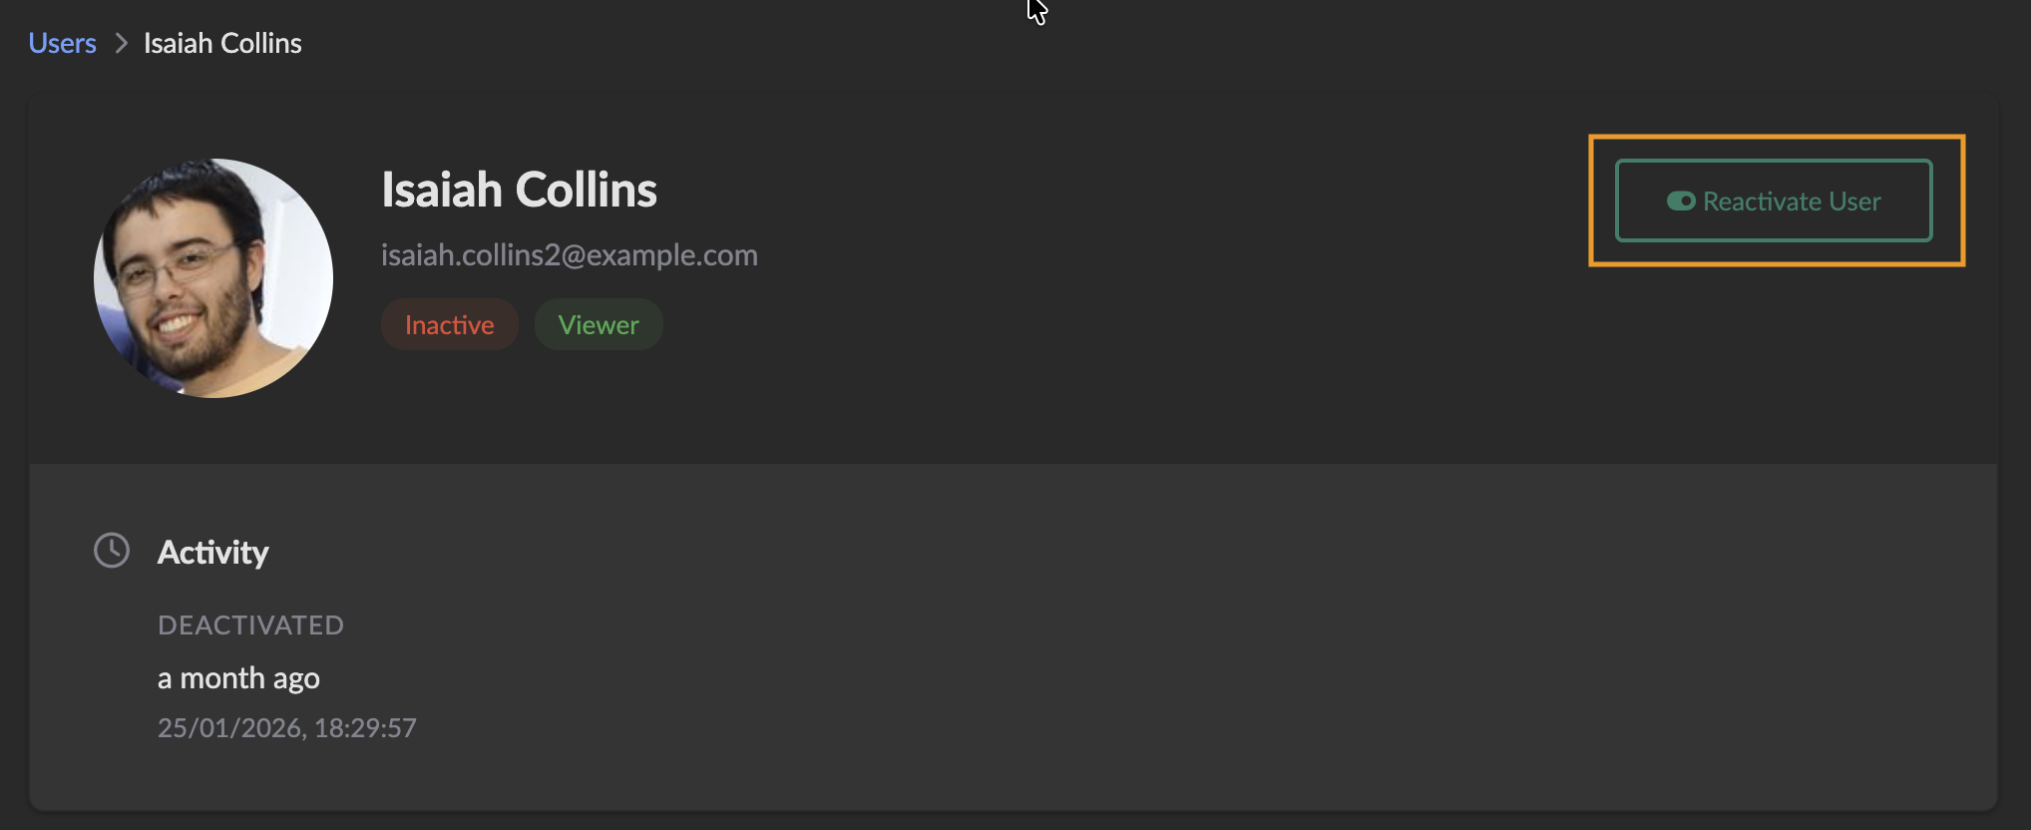Screen dimensions: 2031x830
Task: Click the example.com part of the email
Action: 672,255
